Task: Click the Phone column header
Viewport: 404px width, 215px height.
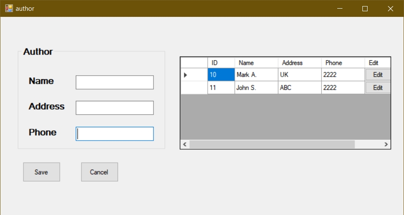Action: pos(343,63)
